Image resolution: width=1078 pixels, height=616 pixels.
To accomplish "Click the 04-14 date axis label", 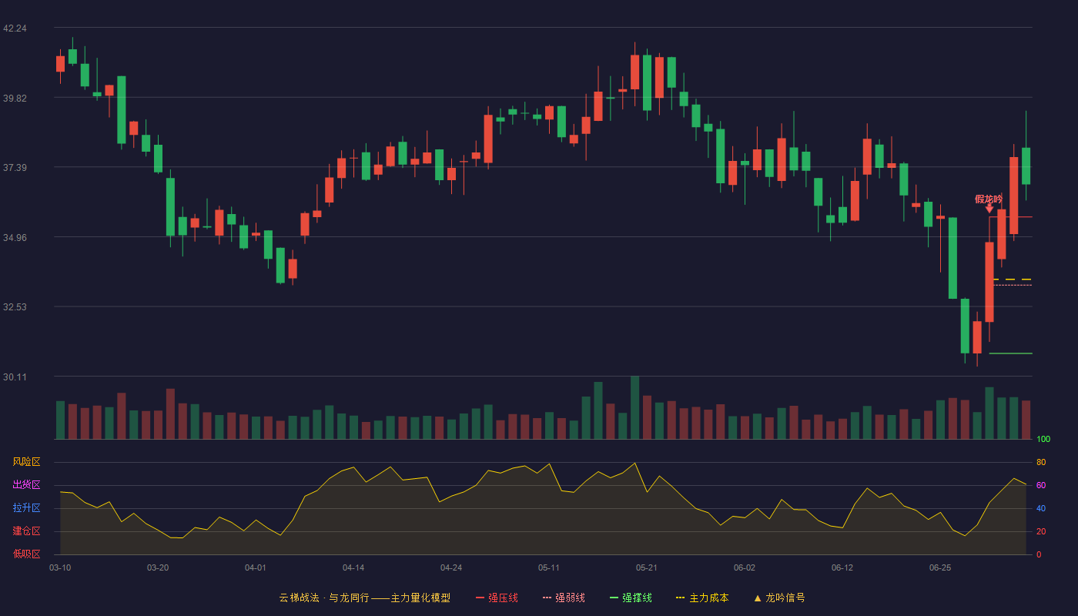I will click(x=353, y=567).
